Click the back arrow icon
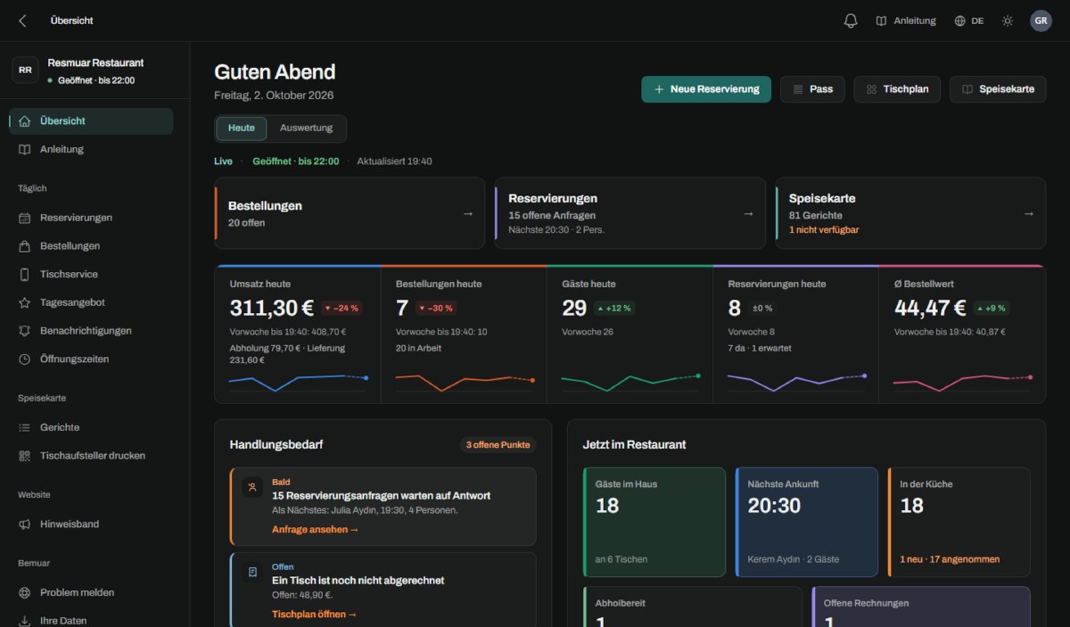Screen dimensions: 1070x627 click(x=23, y=21)
